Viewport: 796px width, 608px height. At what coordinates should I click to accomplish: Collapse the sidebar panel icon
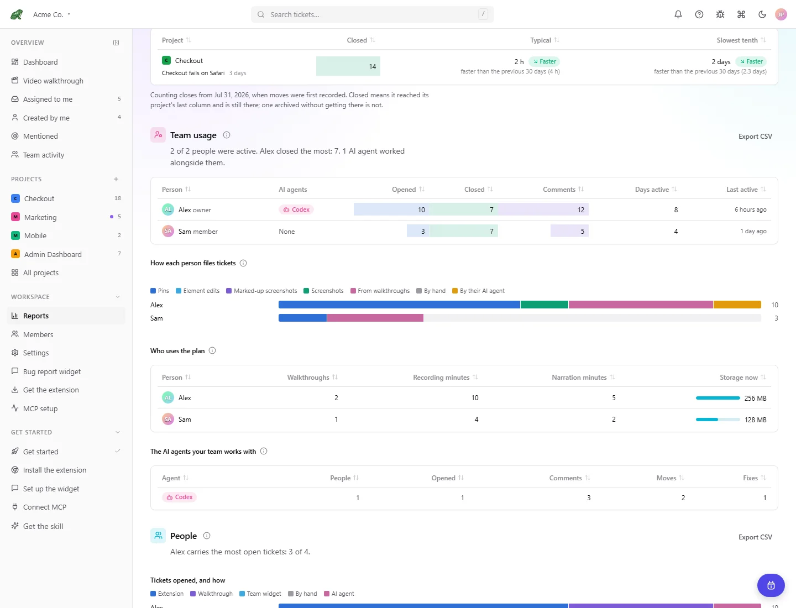tap(116, 43)
